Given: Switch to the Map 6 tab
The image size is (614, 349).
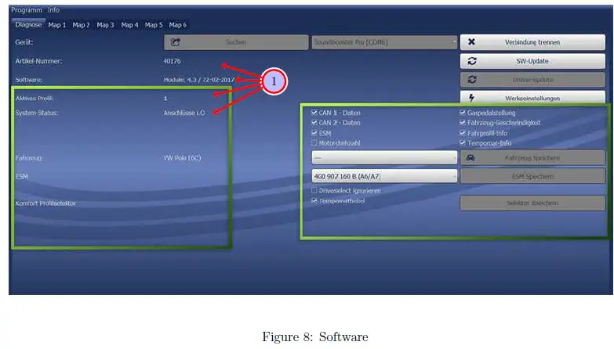Looking at the screenshot, I should click(178, 25).
